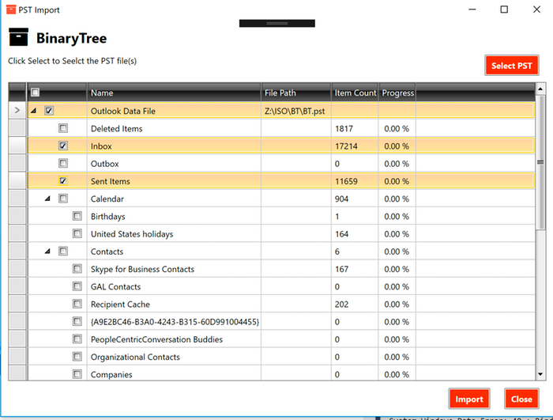Click the Birthdays row name
The height and width of the screenshot is (420, 553).
(108, 217)
